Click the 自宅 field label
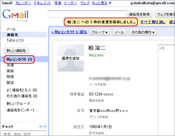This screenshot has width=175, height=136. 81,110
